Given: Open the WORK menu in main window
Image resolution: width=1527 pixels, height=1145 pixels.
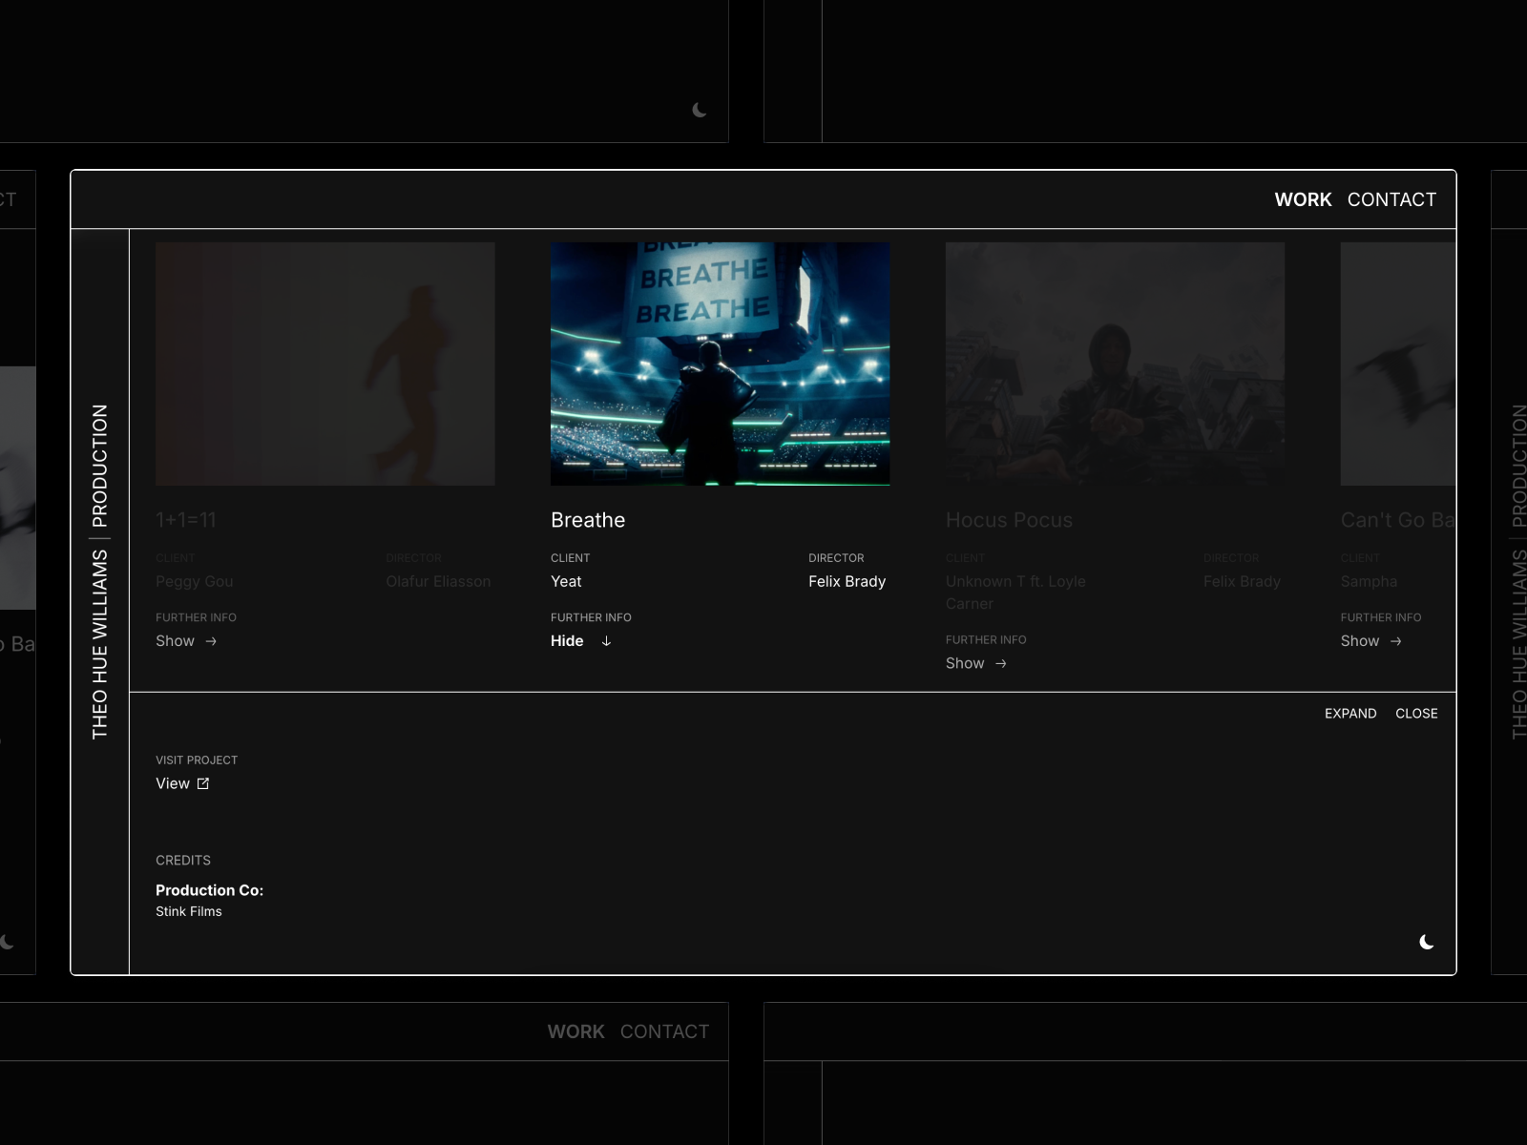Looking at the screenshot, I should pyautogui.click(x=1303, y=199).
